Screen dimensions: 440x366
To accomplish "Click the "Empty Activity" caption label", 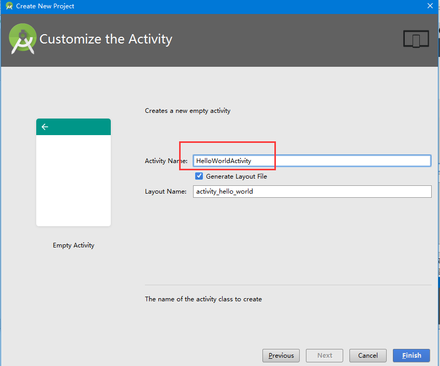I will click(x=74, y=245).
